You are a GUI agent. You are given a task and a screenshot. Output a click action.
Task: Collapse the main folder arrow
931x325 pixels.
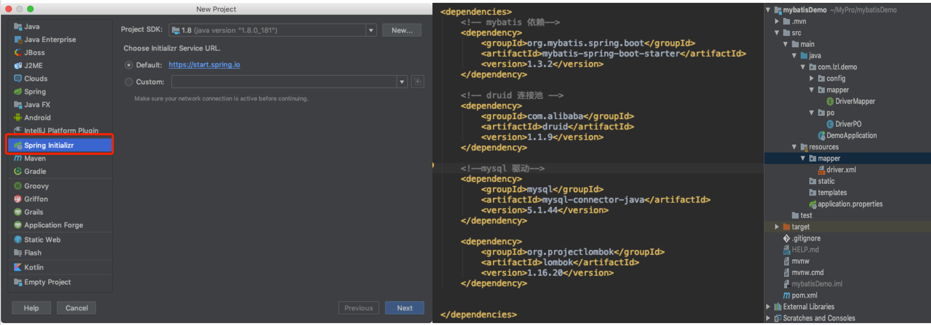[x=785, y=44]
